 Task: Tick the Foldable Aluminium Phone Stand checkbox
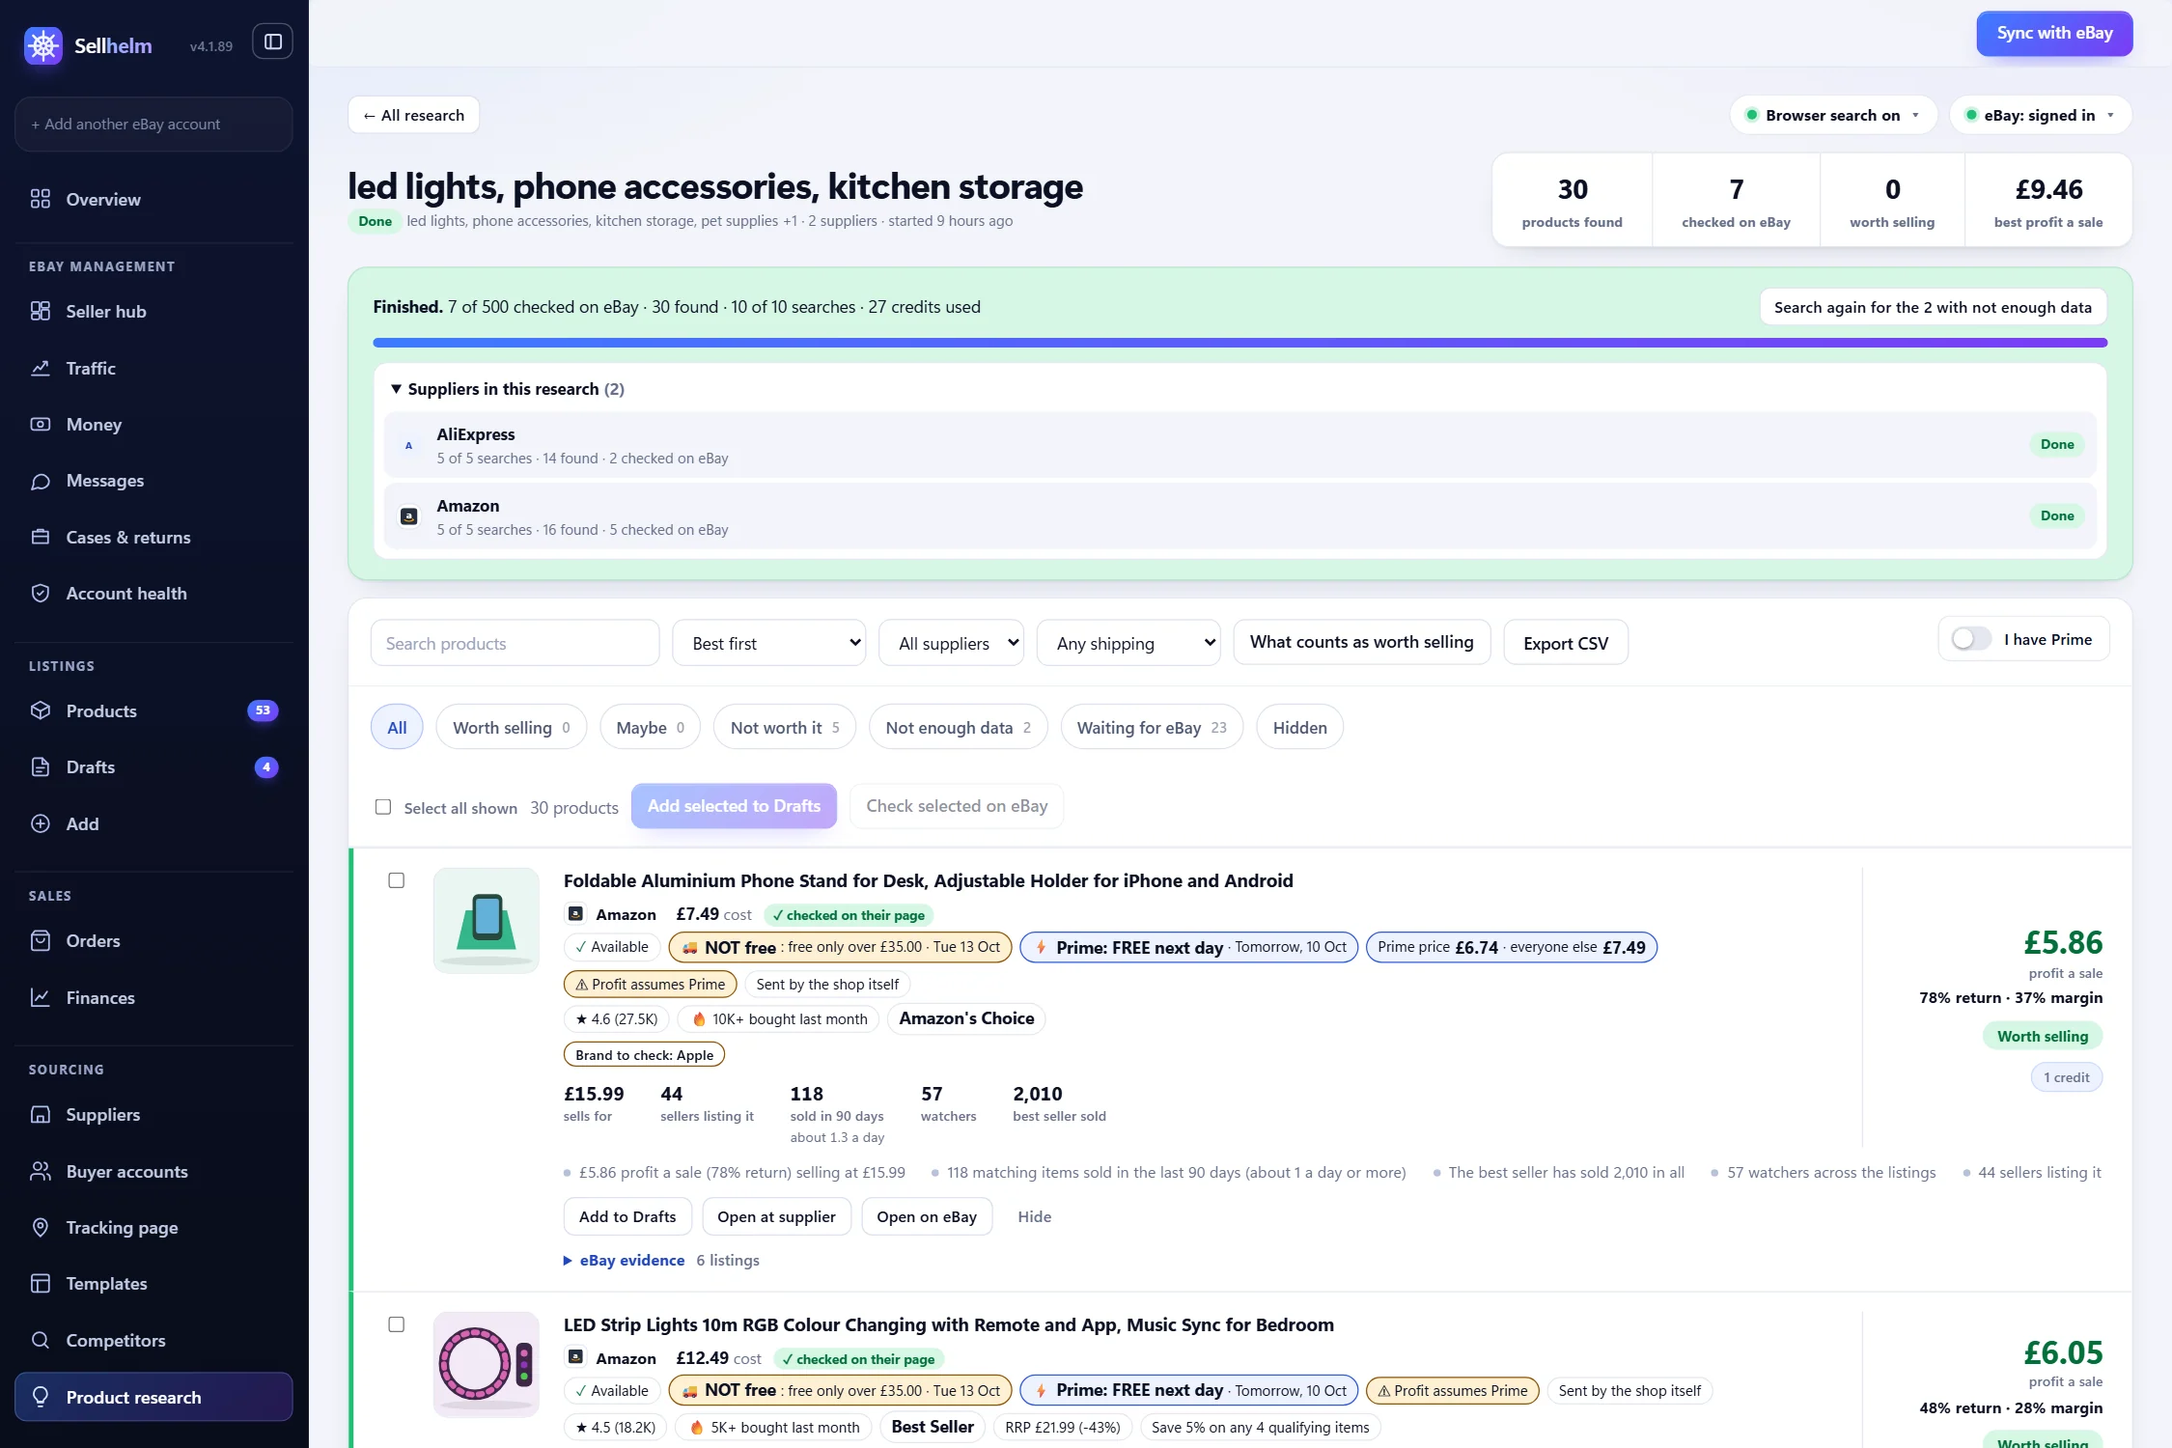396,880
